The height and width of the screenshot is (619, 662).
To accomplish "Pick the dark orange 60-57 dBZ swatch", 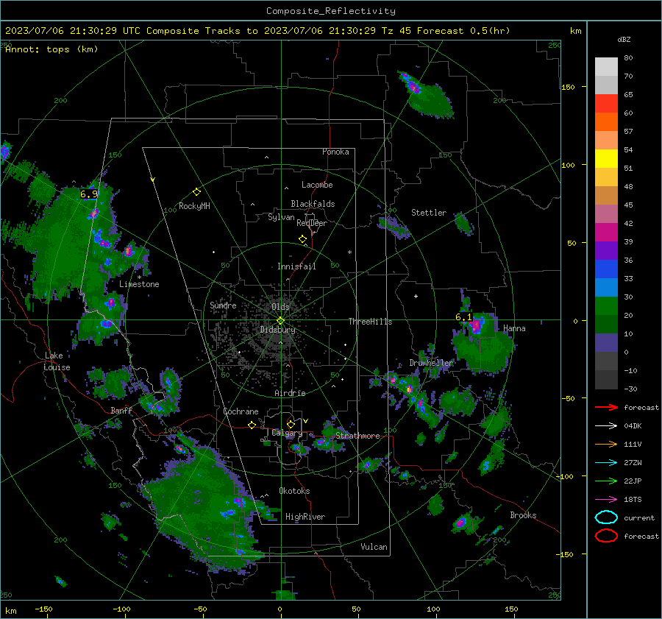I will (606, 122).
